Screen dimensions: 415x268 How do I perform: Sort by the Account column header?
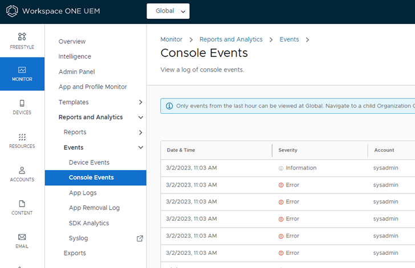pyautogui.click(x=384, y=150)
